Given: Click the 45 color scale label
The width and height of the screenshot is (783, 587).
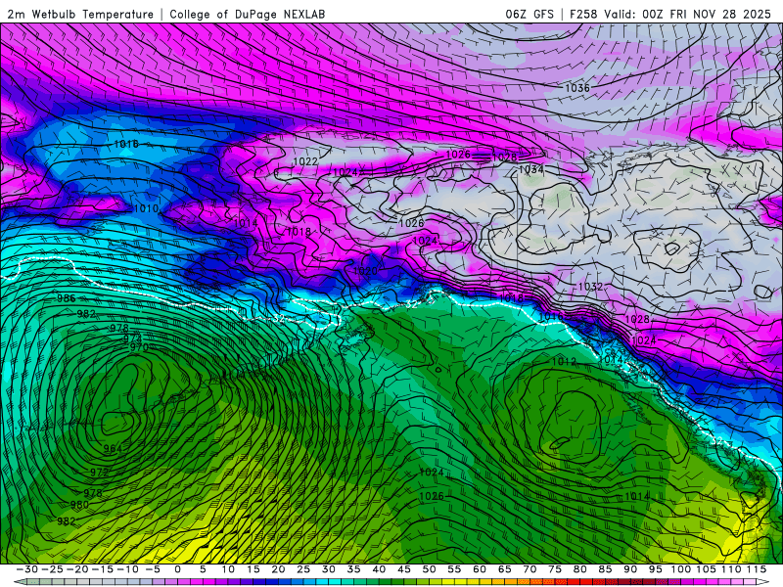Looking at the screenshot, I should [x=403, y=569].
